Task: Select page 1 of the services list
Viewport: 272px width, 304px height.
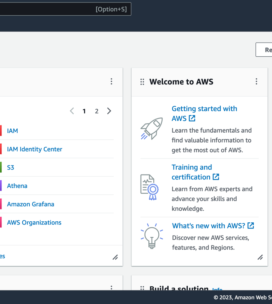Action: (84, 111)
